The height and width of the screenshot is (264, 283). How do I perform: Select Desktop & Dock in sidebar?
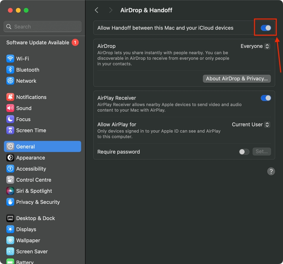36,218
